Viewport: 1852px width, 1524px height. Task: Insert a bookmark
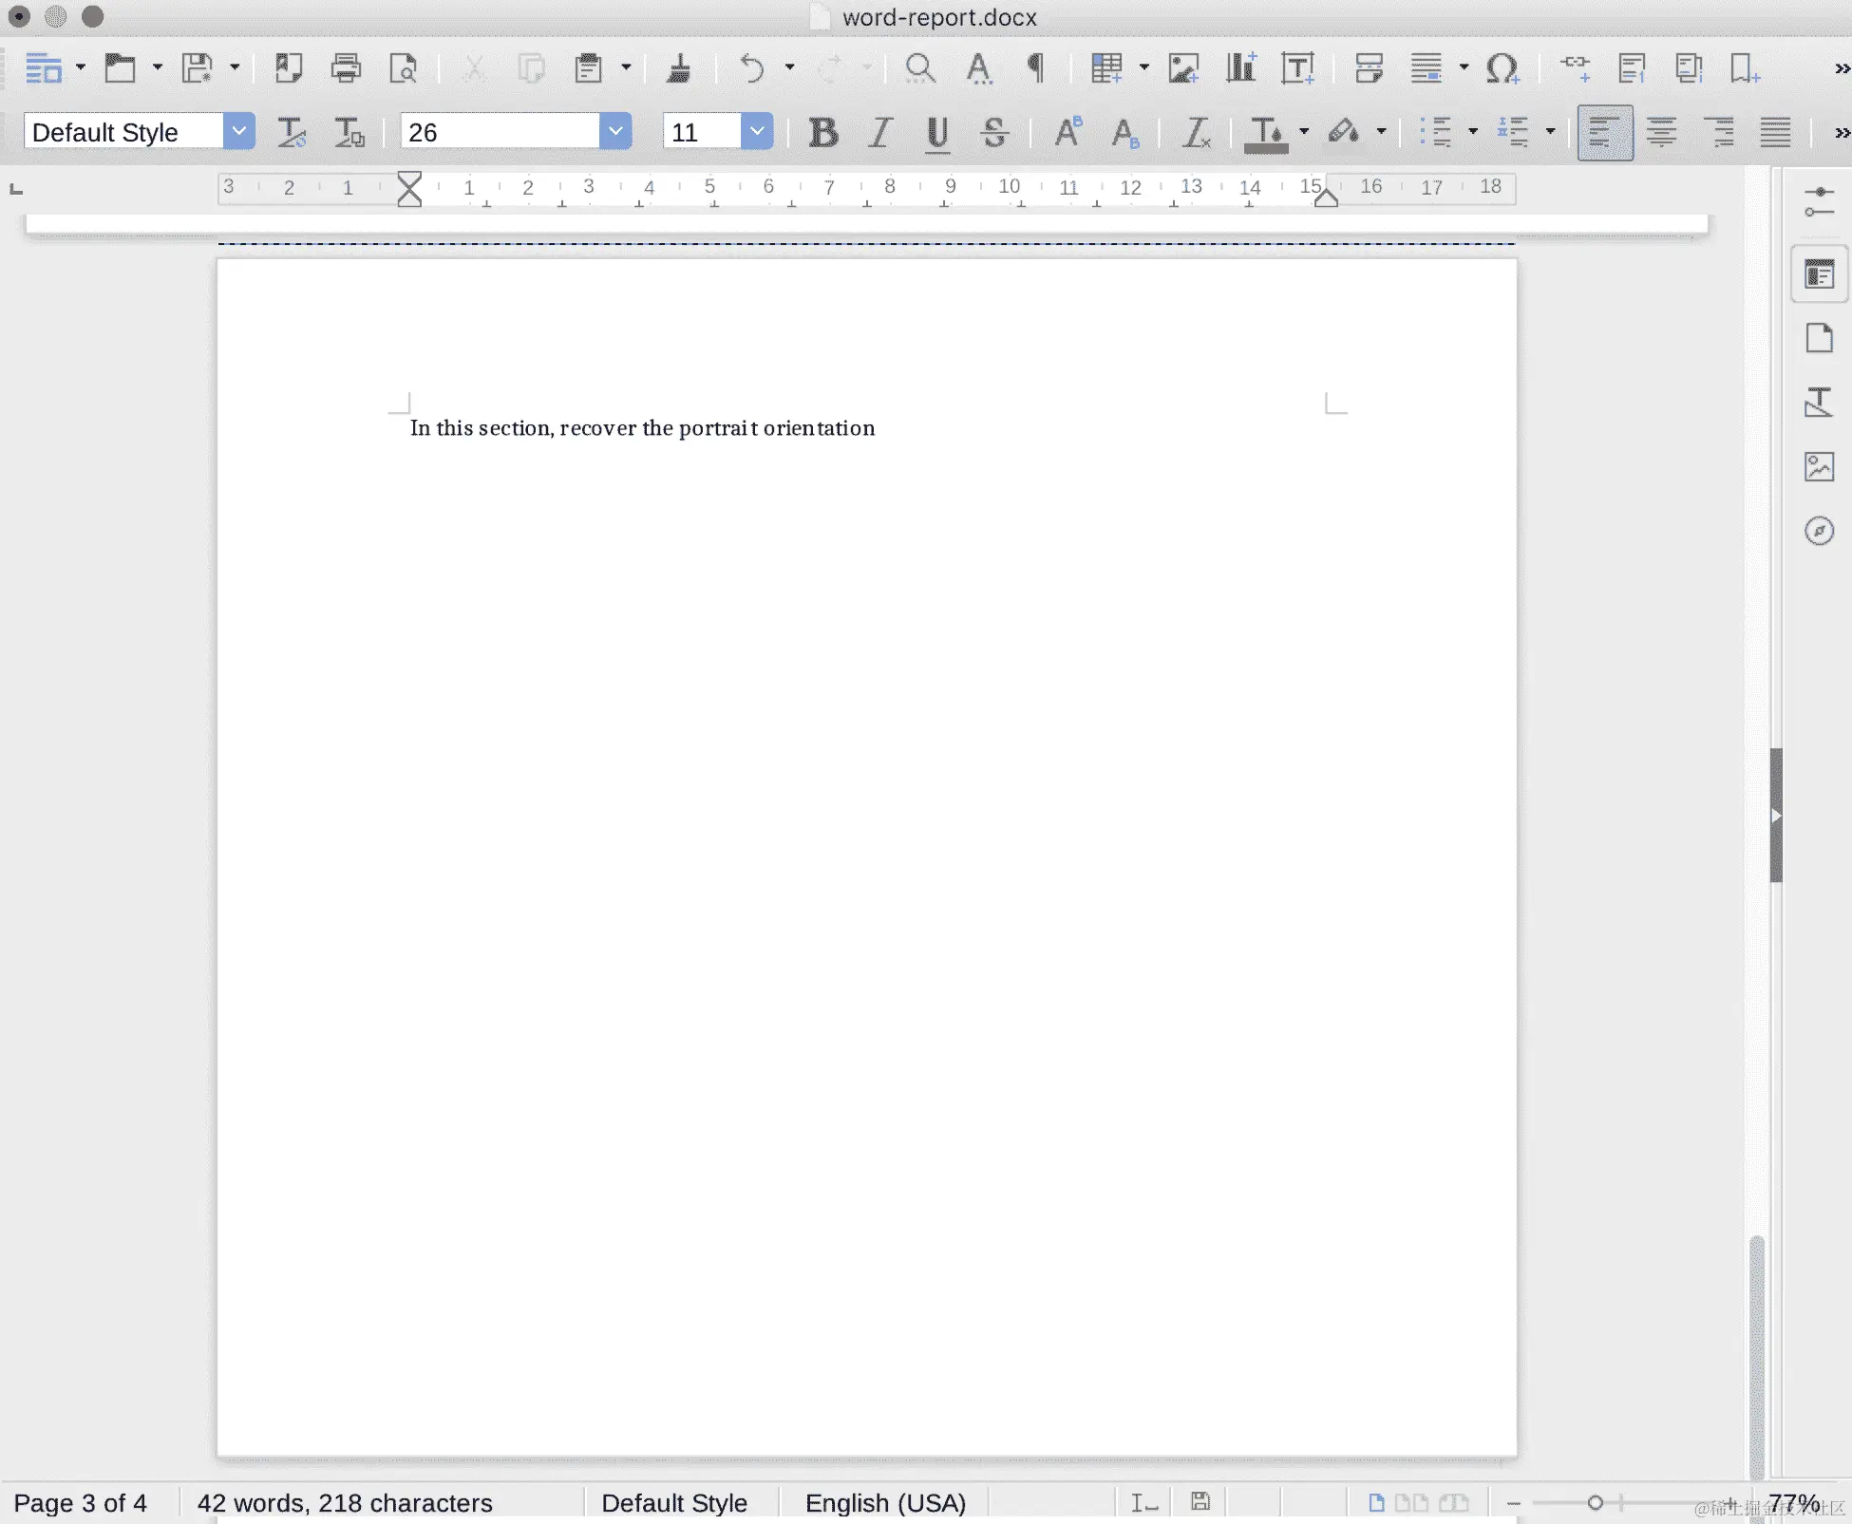coord(1745,68)
